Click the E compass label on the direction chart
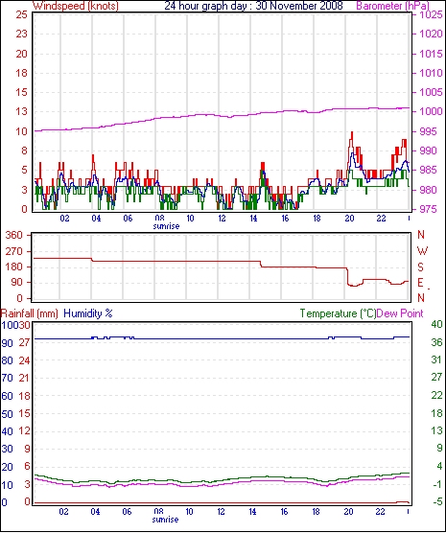 point(420,282)
